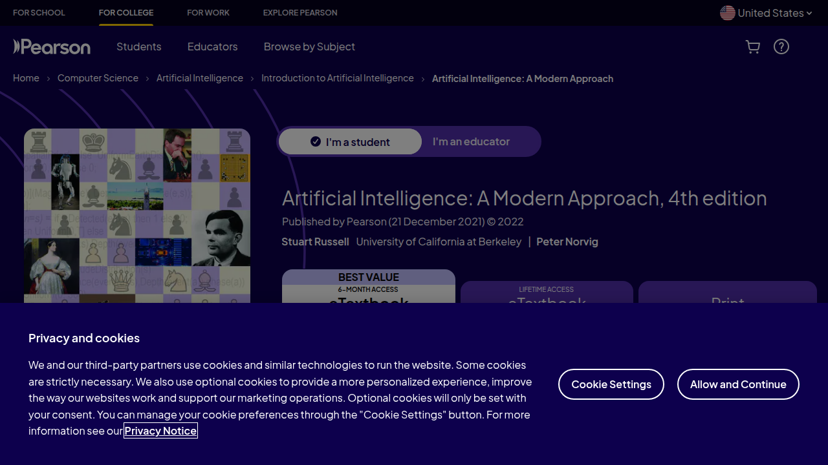Go to the Home breadcrumb
This screenshot has height=465, width=828.
pos(26,78)
